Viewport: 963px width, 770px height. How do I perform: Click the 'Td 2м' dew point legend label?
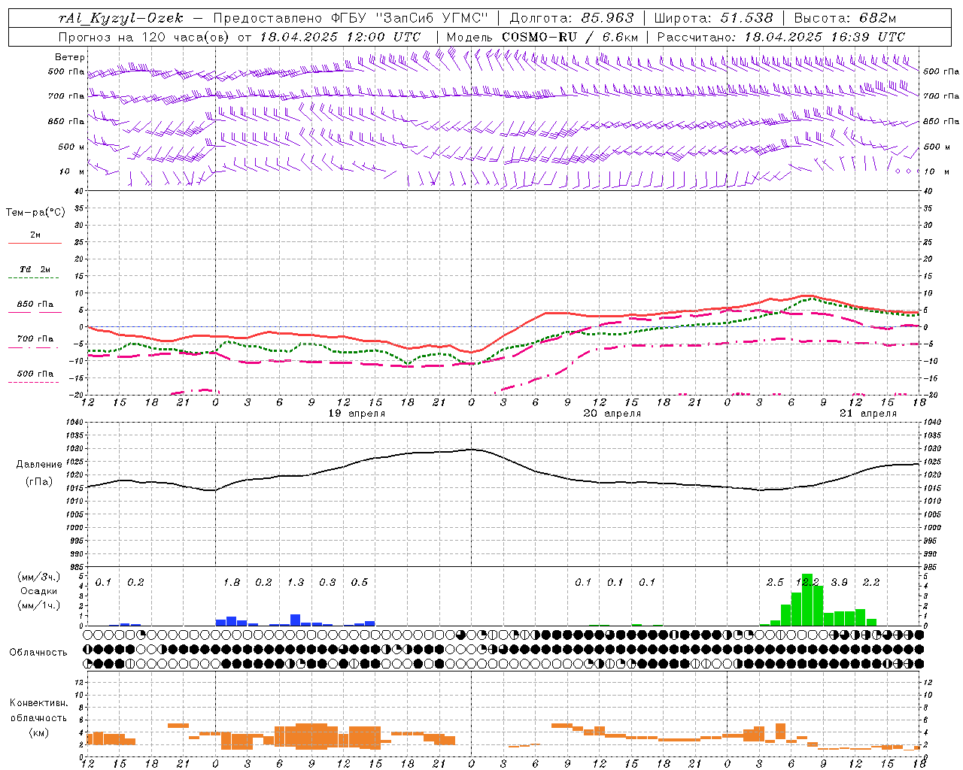click(x=35, y=269)
